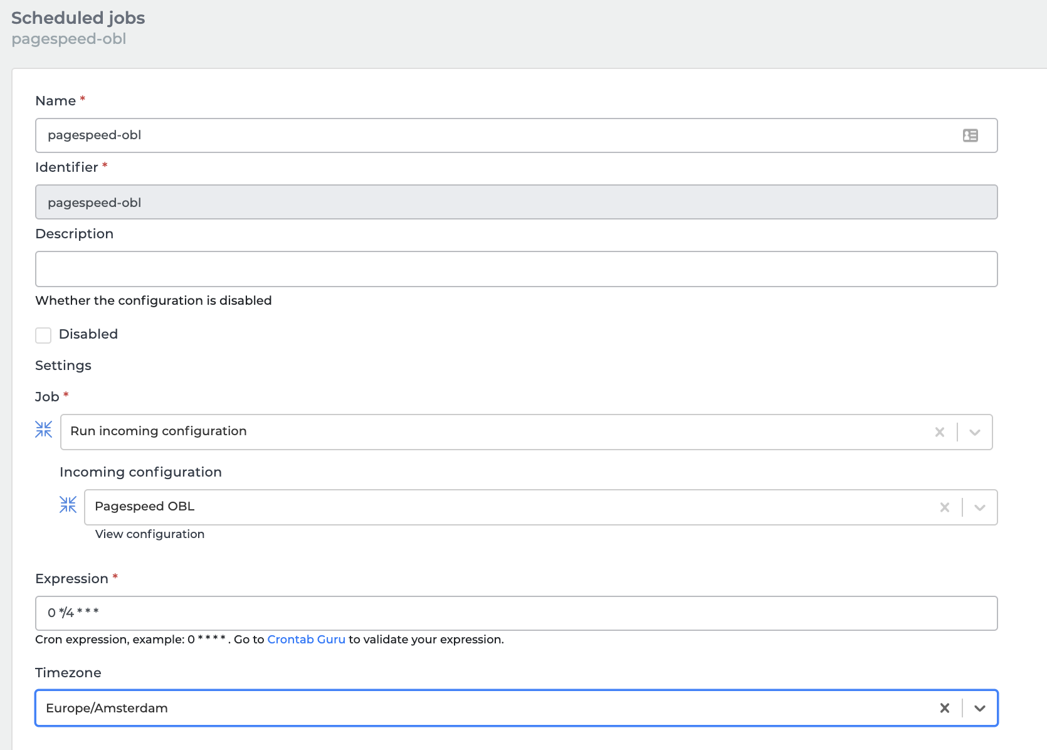Click the pagespeed-obl subtitle under heading
This screenshot has height=750, width=1047.
pyautogui.click(x=69, y=39)
